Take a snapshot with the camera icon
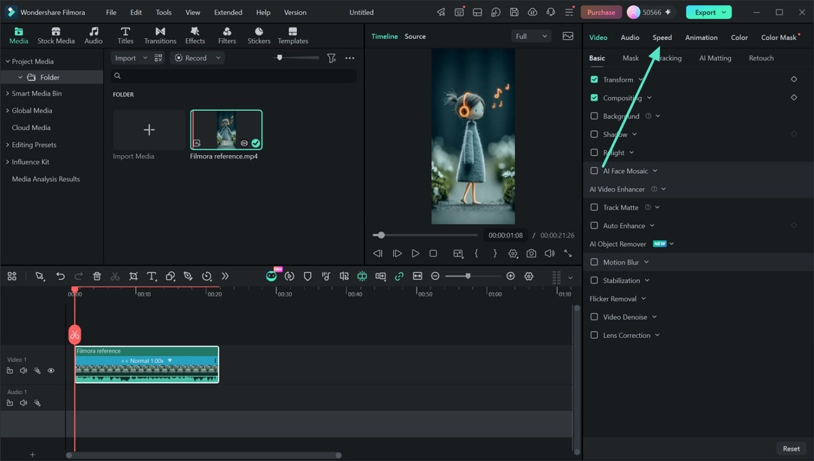This screenshot has width=814, height=461. (531, 253)
